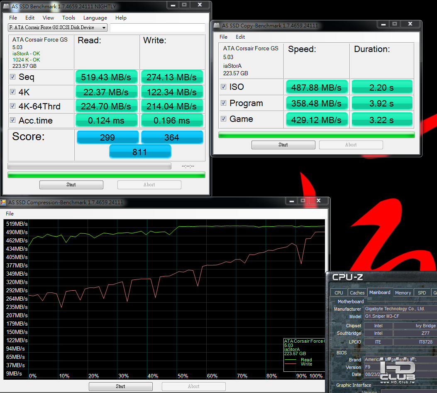Toggle the Acc.time test checkbox
The width and height of the screenshot is (437, 393).
click(12, 120)
